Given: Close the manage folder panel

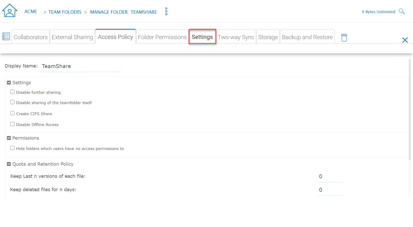Looking at the screenshot, I should pyautogui.click(x=405, y=40).
